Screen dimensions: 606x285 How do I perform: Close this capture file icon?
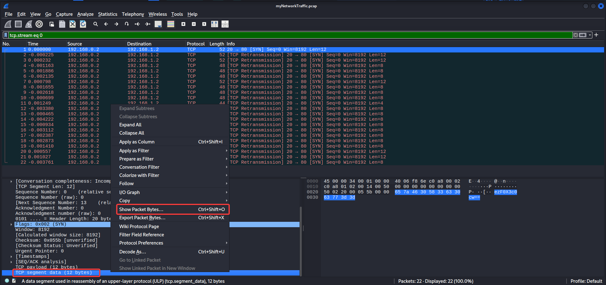[73, 24]
